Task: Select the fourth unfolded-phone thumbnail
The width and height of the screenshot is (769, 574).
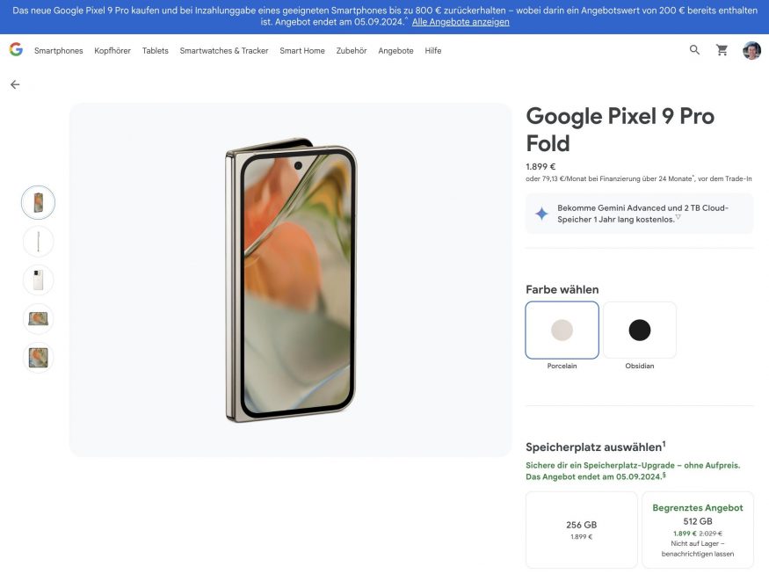Action: [x=38, y=318]
